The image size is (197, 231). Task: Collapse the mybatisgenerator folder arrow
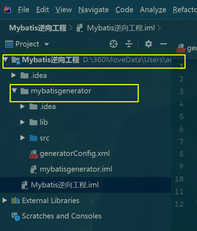(14, 90)
